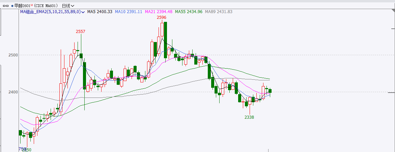Click the MA89 2431.83 indicator value
The width and height of the screenshot is (395, 152).
(x=219, y=11)
